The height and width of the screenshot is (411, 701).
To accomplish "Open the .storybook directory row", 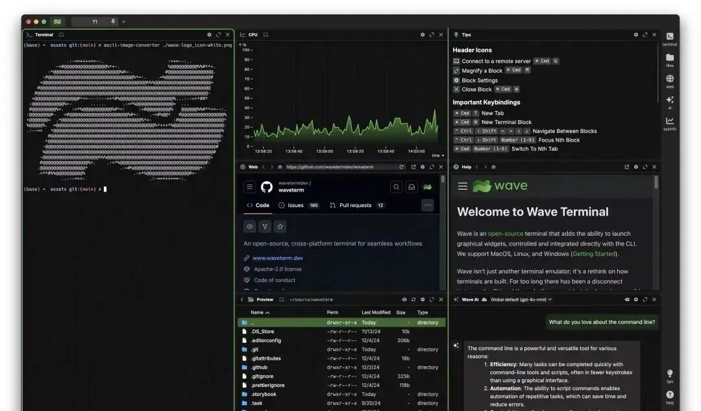I will (341, 394).
